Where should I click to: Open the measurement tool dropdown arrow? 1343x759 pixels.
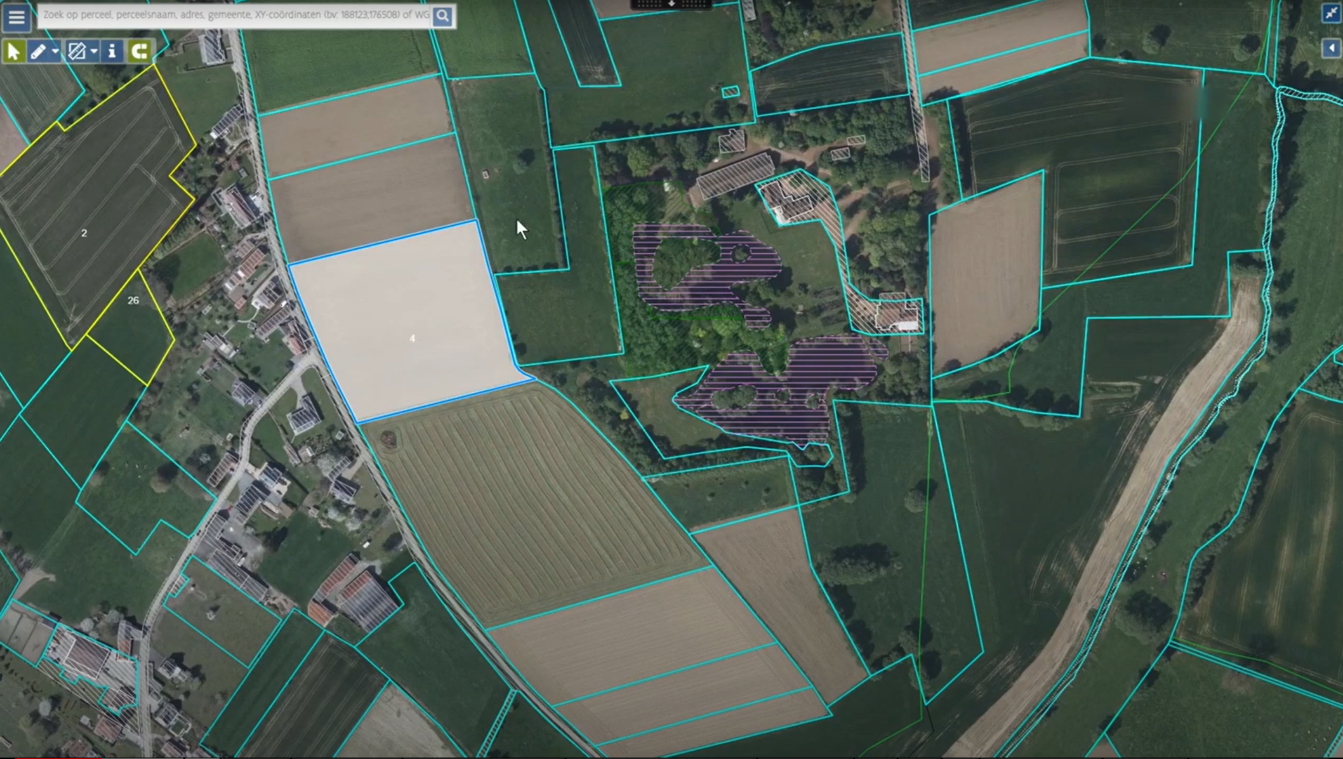pos(94,51)
